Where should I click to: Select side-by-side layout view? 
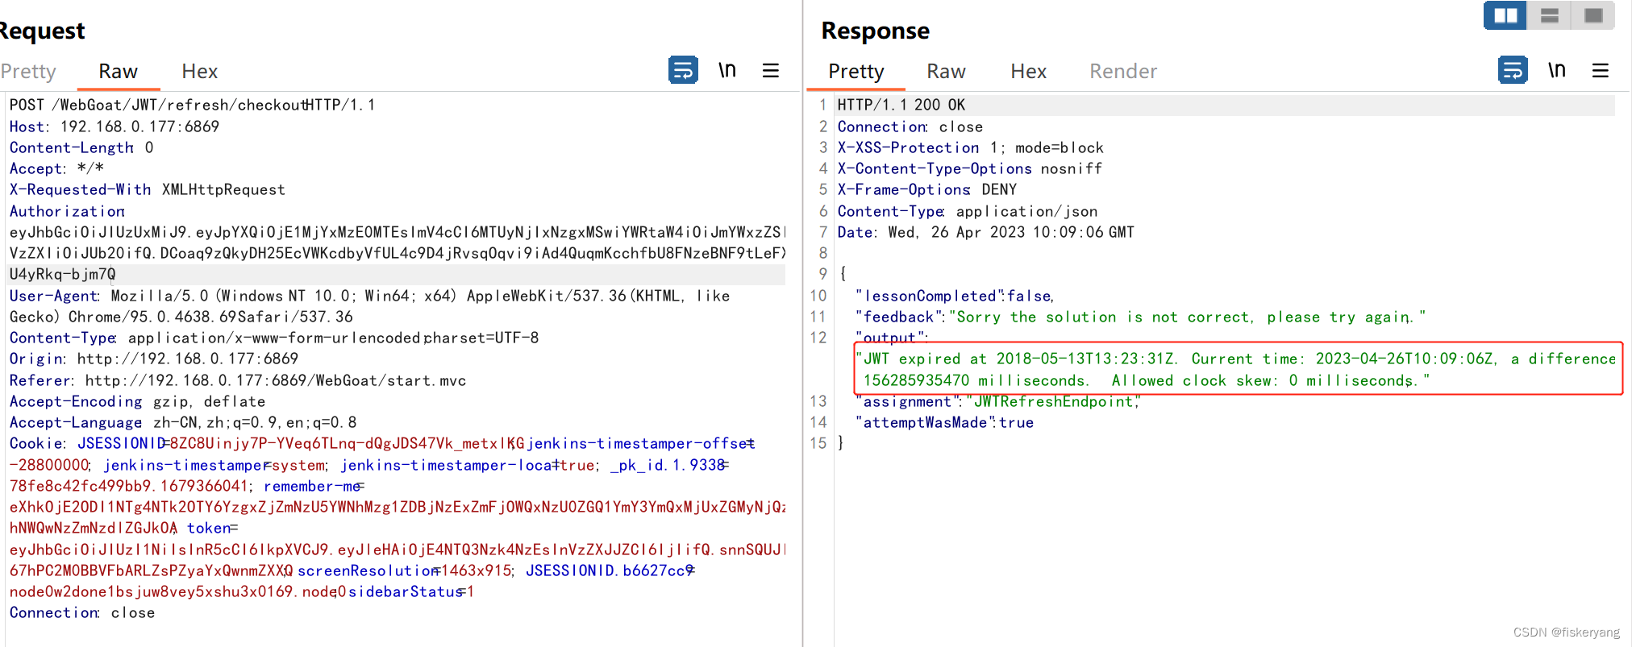tap(1505, 15)
